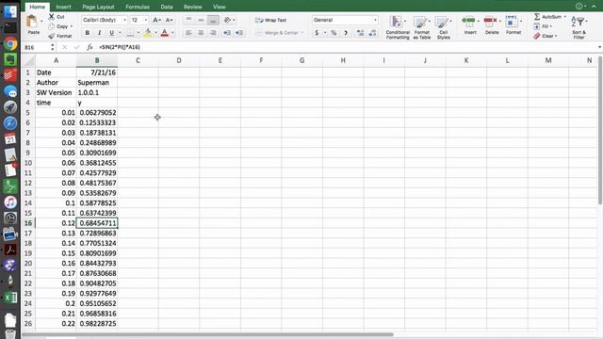Click the Format painter brush icon
Viewport: 603px width, 339px height.
point(52,36)
